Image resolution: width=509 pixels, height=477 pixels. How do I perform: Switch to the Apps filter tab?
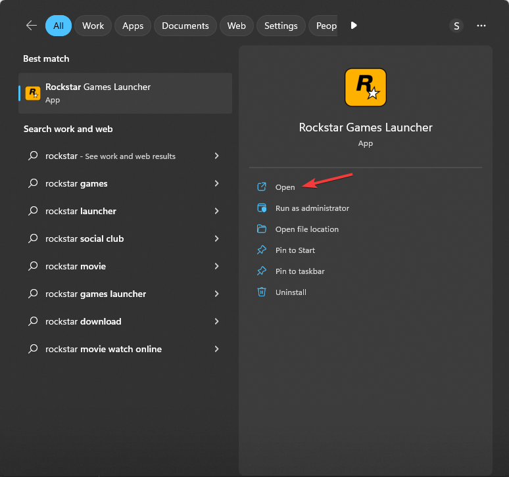pos(133,26)
